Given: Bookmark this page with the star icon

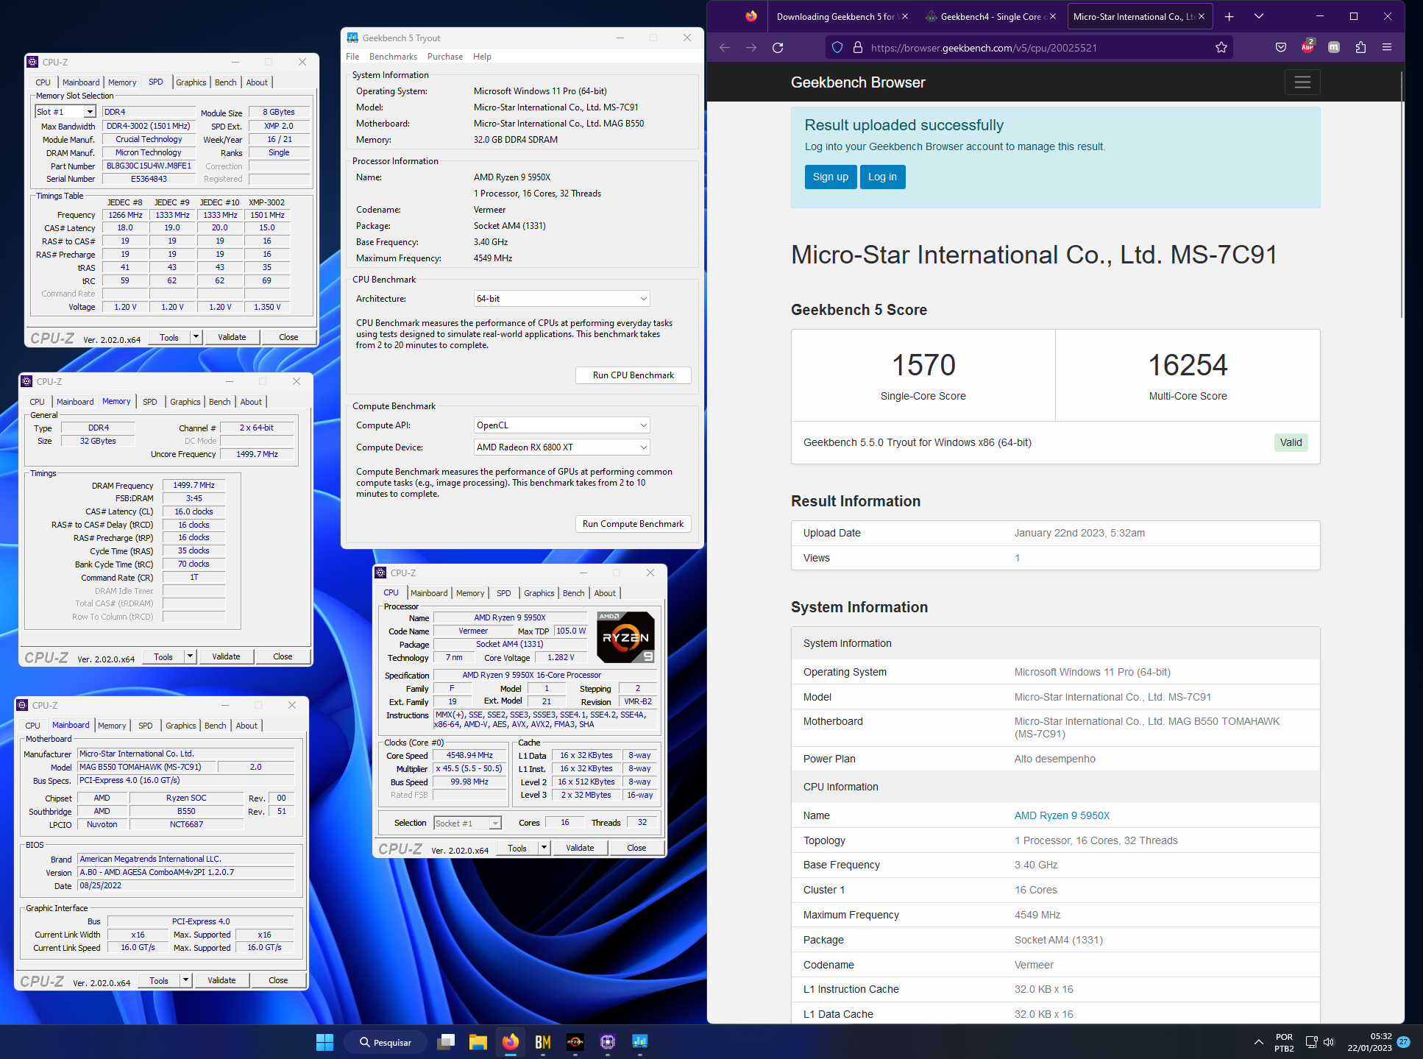Looking at the screenshot, I should point(1221,48).
